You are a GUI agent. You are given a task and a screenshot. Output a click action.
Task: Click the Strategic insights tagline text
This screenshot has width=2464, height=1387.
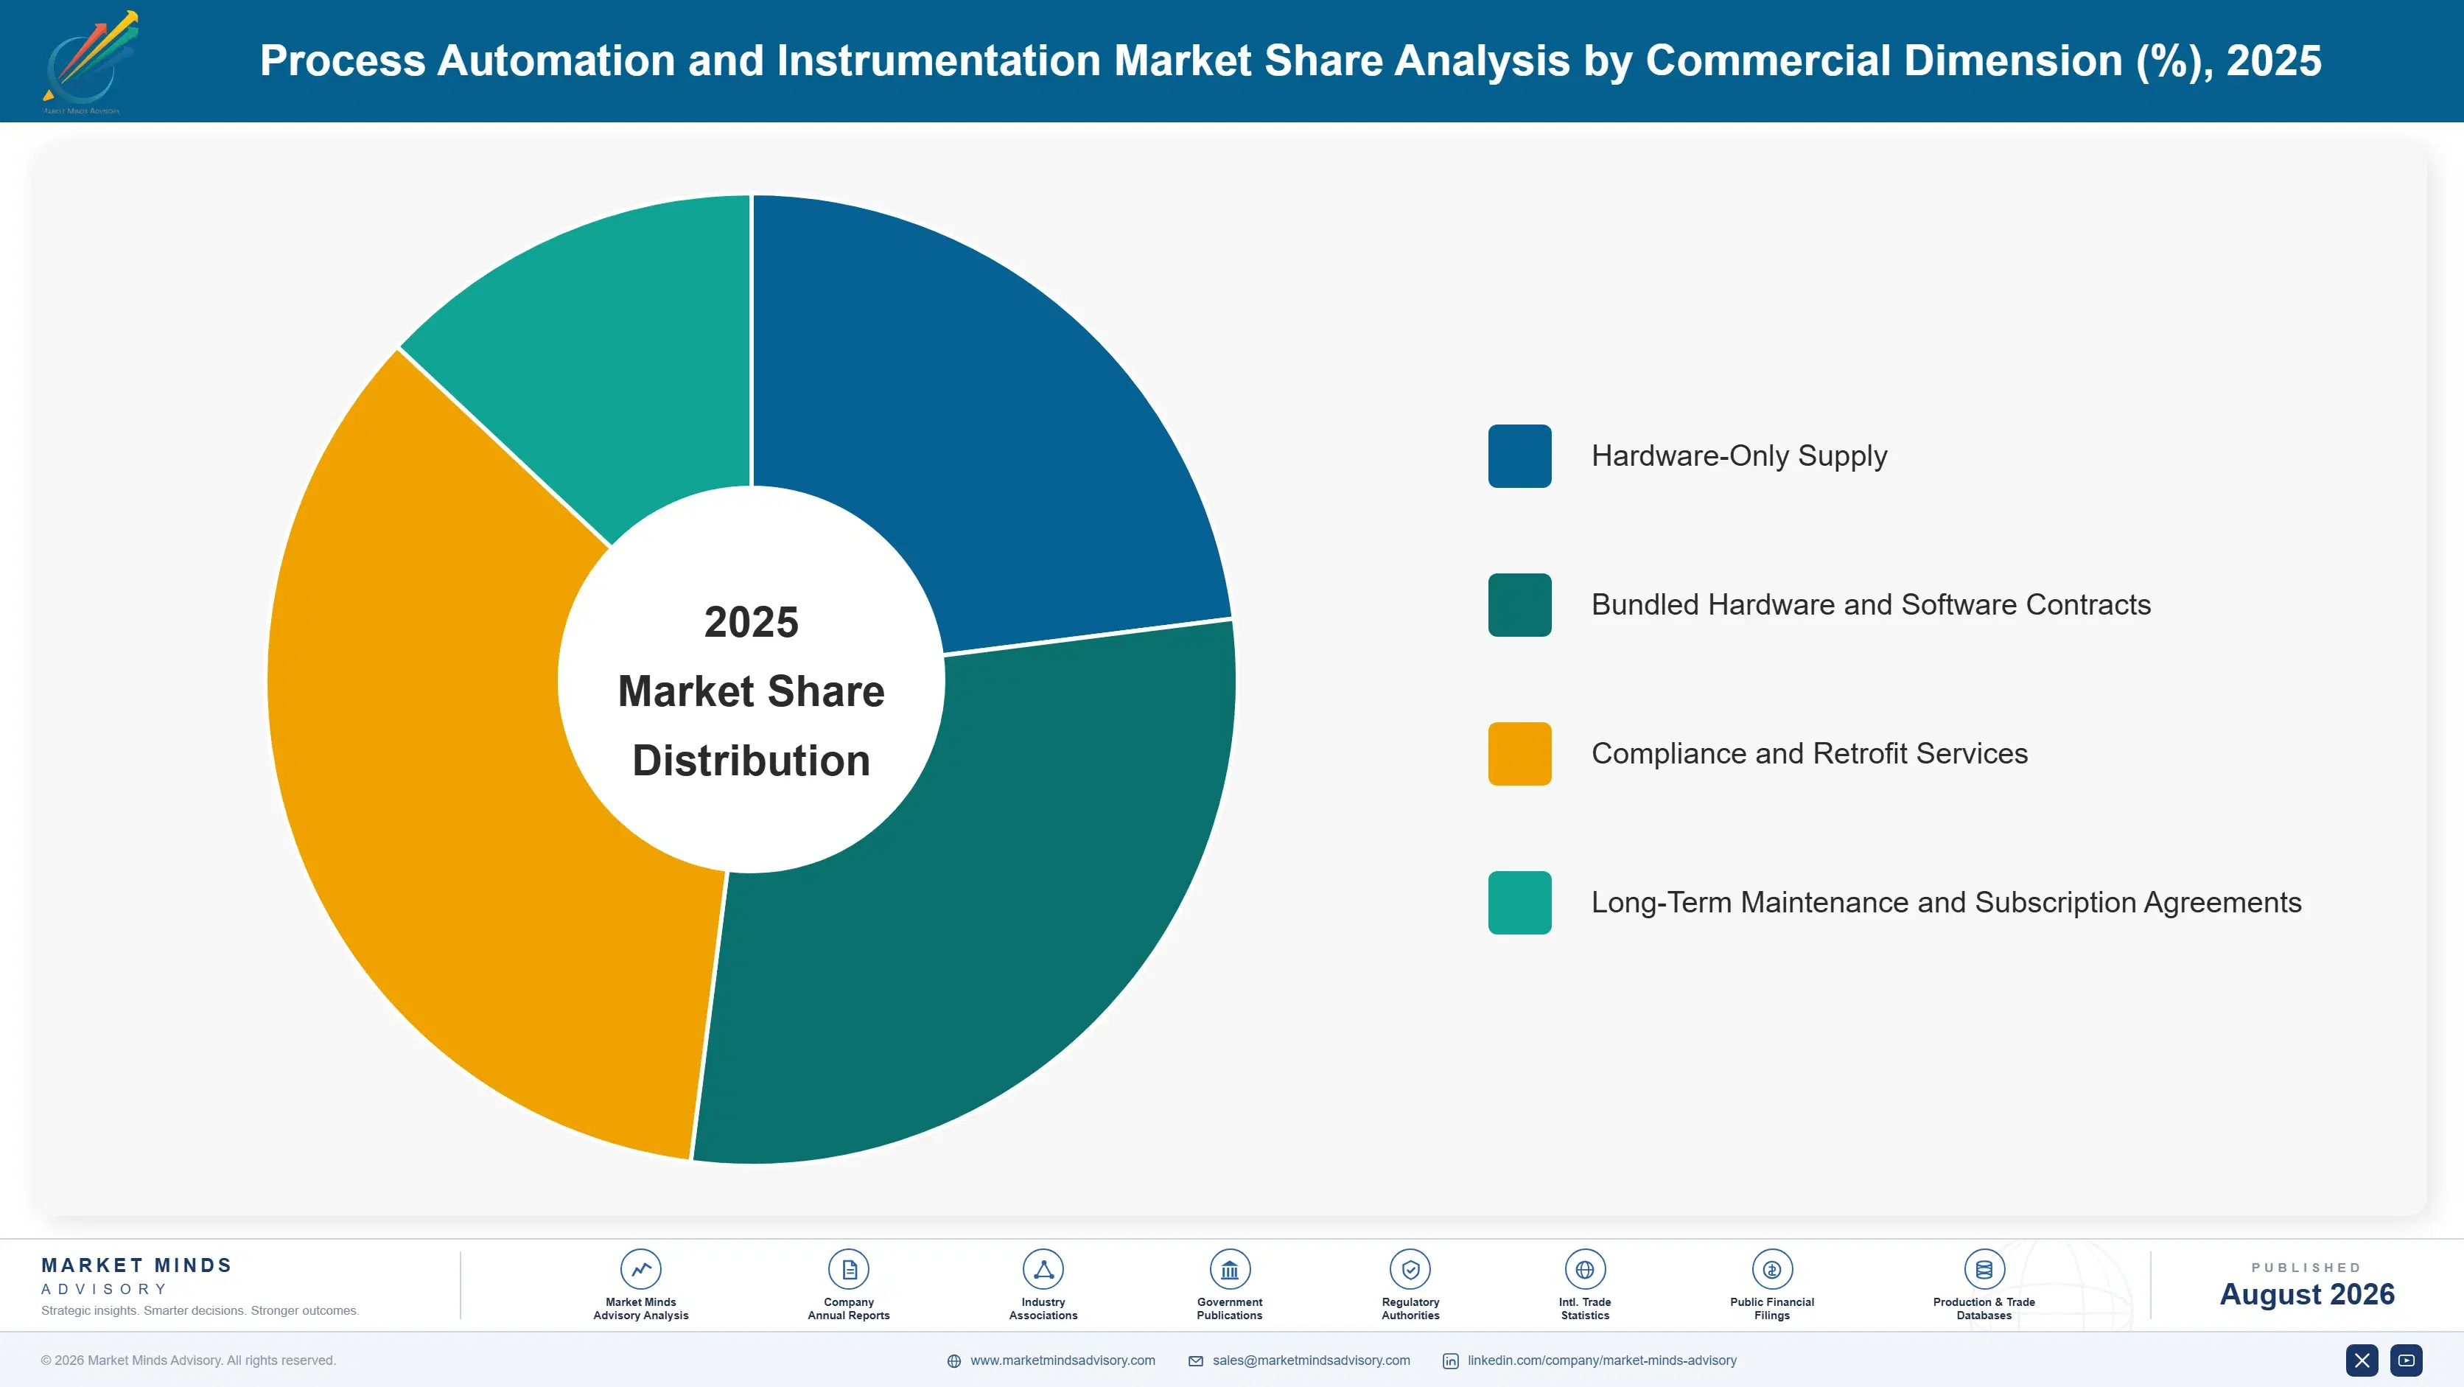coord(200,1310)
